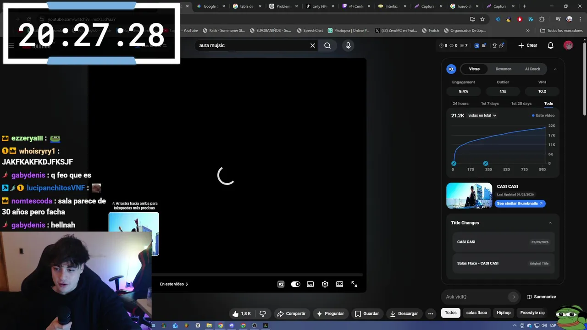
Task: Select the Hiphop filter chip
Action: point(504,313)
